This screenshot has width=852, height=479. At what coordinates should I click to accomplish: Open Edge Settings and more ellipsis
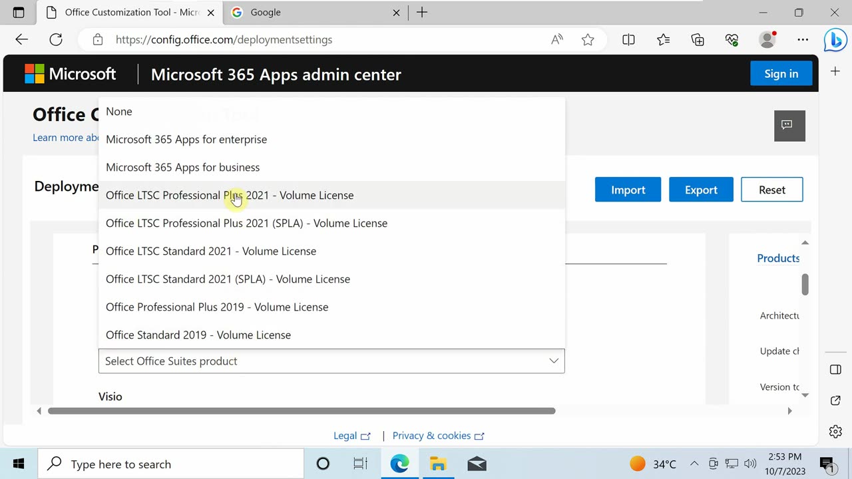click(803, 40)
